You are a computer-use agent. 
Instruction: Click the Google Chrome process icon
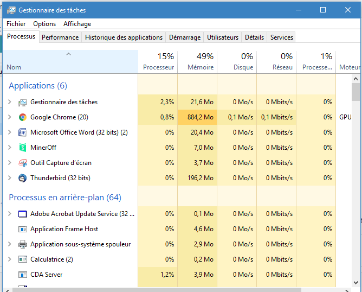(23, 117)
